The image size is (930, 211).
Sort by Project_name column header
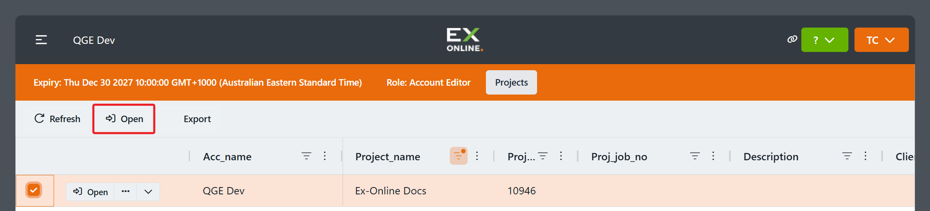pyautogui.click(x=388, y=157)
